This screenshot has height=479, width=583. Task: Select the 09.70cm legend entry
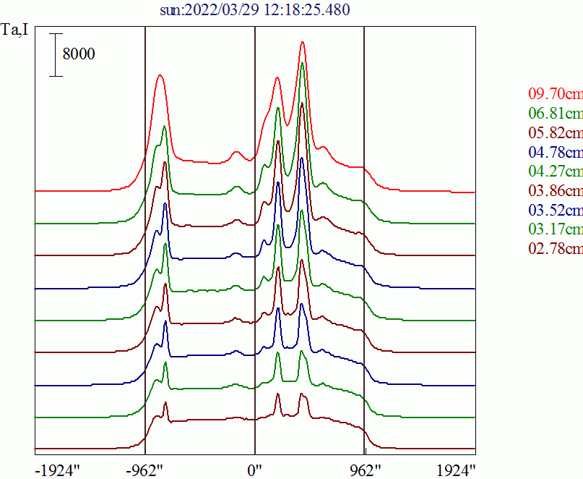556,93
